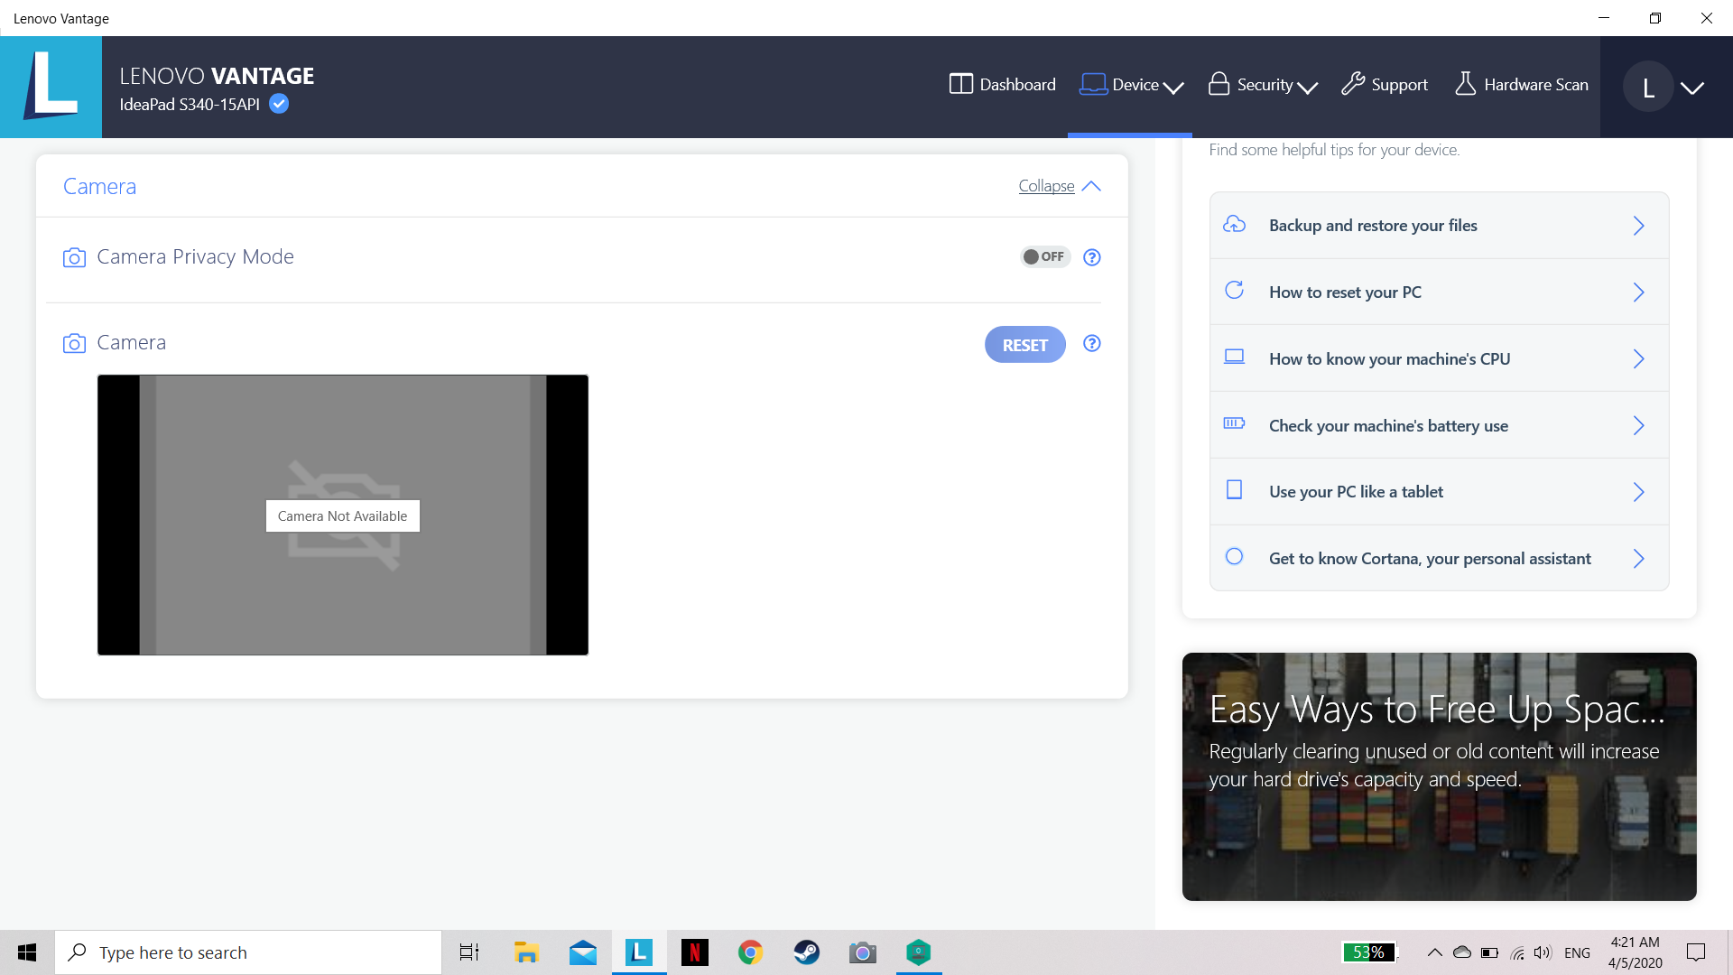Screen dimensions: 1733x975
Task: Open the Hardware Scan tab
Action: 1522,85
